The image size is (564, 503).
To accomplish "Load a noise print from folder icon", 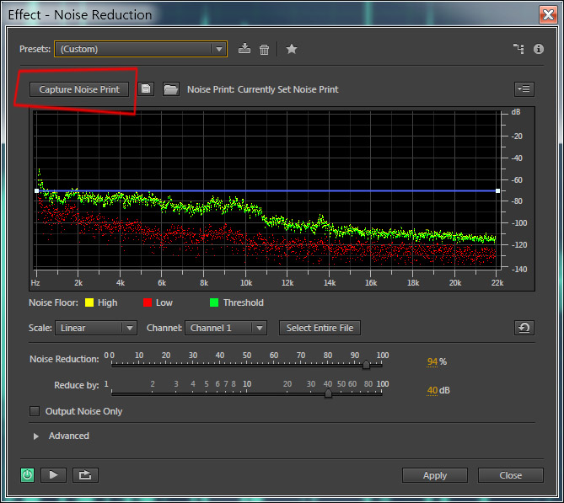I will coord(171,89).
